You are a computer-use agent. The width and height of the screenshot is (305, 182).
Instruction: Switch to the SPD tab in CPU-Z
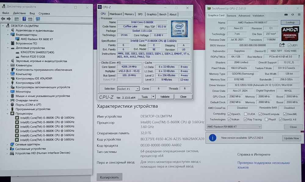[x=140, y=14]
